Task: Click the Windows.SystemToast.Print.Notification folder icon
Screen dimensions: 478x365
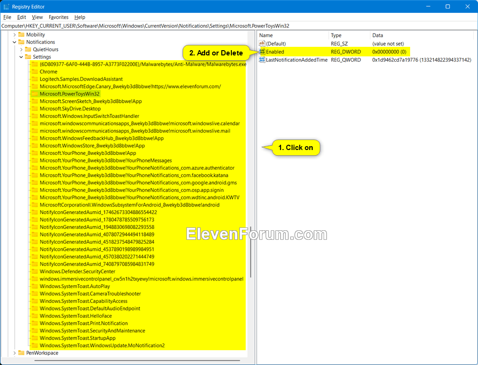Action: (x=35, y=323)
